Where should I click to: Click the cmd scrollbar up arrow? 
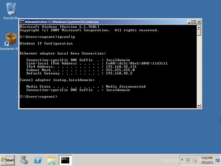point(199,27)
